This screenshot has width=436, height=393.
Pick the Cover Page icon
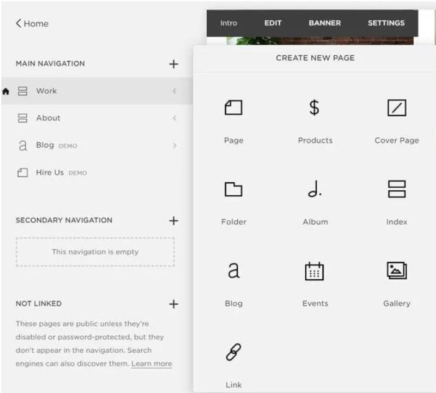coord(396,108)
